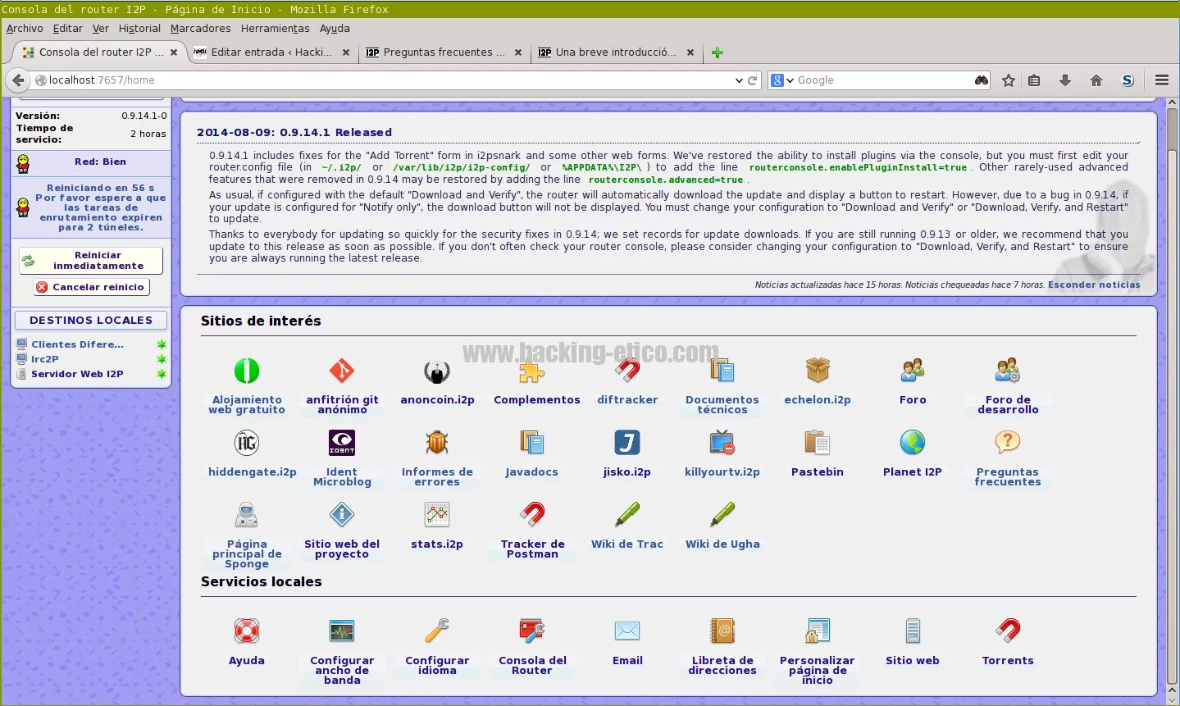
Task: Open a new tab with plus button
Action: click(718, 52)
